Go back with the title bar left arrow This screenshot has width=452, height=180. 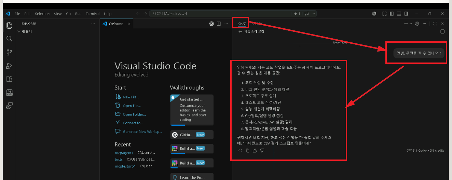pyautogui.click(x=138, y=14)
